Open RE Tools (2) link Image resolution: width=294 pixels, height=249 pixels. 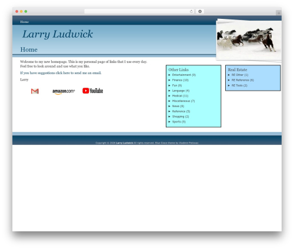click(239, 85)
